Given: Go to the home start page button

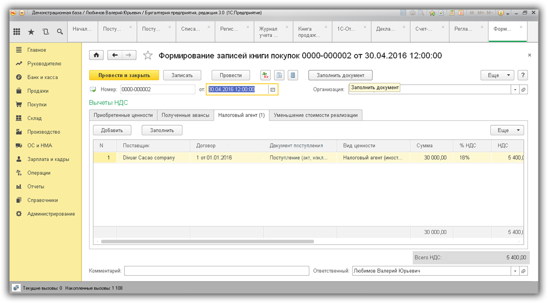Looking at the screenshot, I should 96,55.
